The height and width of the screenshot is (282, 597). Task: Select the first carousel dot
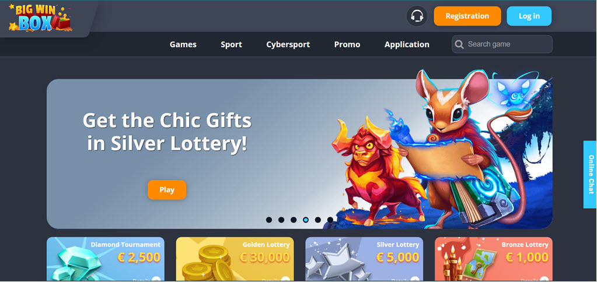click(269, 220)
